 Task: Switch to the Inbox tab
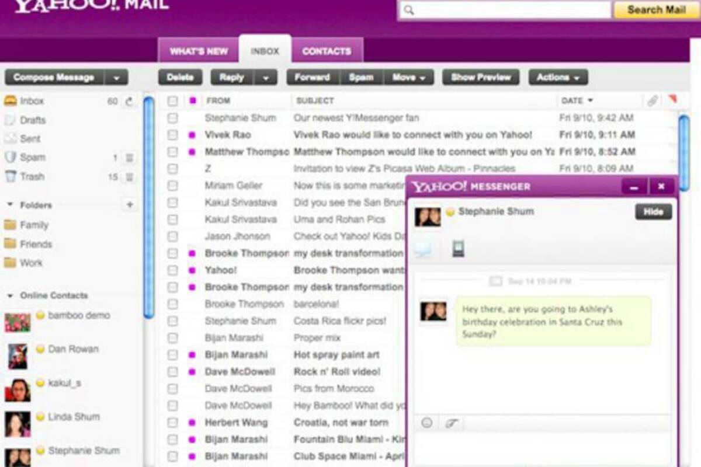[x=265, y=51]
